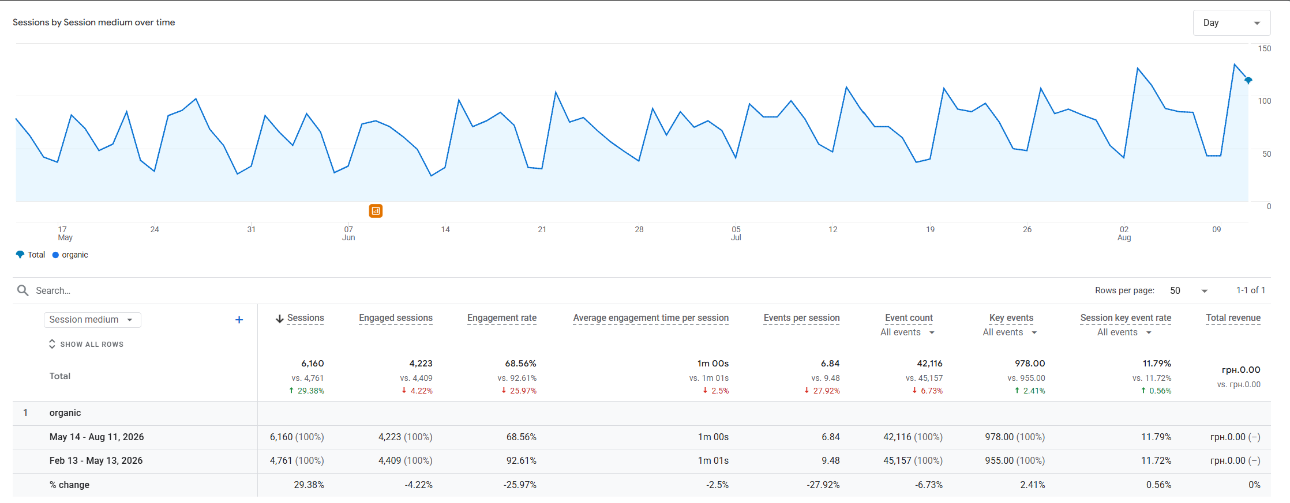Image resolution: width=1290 pixels, height=503 pixels.
Task: Open Session key event rate events dropdown
Action: coord(1124,332)
